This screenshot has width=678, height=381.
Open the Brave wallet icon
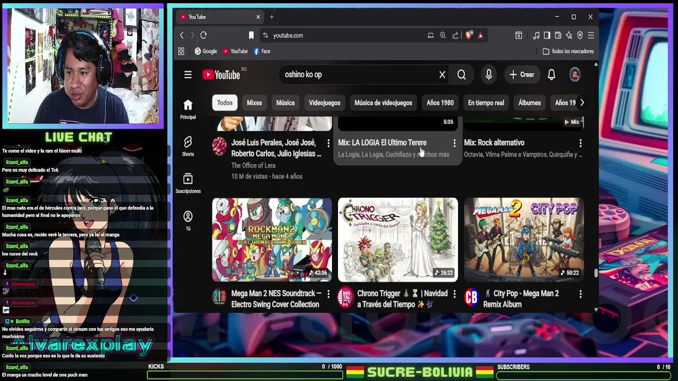point(558,35)
